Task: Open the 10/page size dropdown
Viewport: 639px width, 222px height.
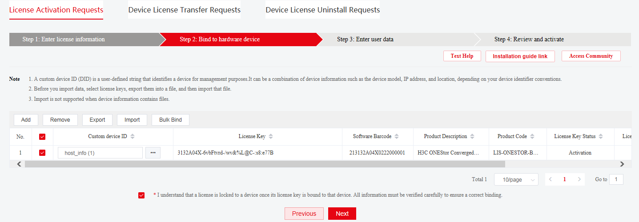Action: (516, 179)
